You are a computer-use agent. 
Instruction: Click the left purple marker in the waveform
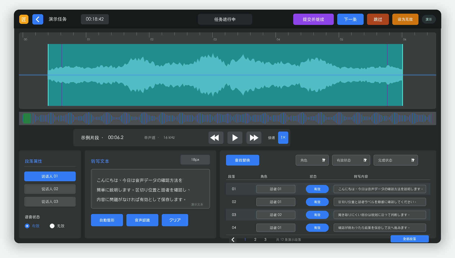pos(62,75)
